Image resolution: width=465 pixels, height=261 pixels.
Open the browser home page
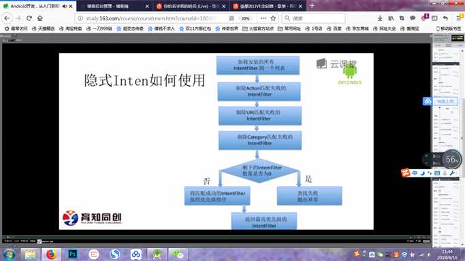(x=40, y=18)
